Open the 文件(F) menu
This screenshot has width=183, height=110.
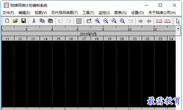point(8,13)
